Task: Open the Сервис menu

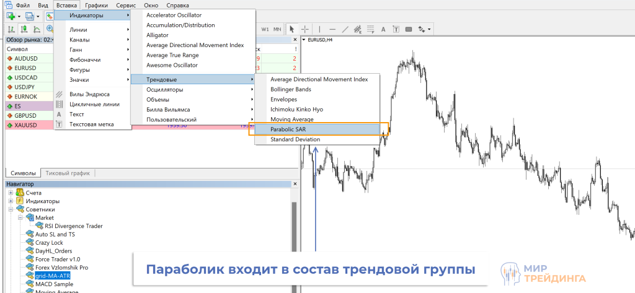Action: [125, 5]
